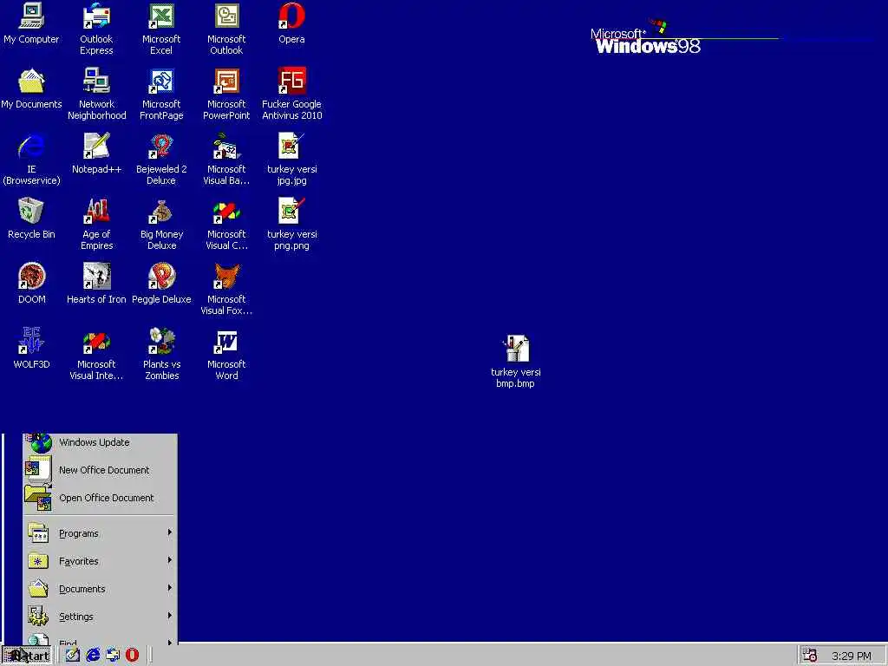This screenshot has width=888, height=666.
Task: Open Outlook Express from Quick Launch
Action: pyautogui.click(x=113, y=656)
